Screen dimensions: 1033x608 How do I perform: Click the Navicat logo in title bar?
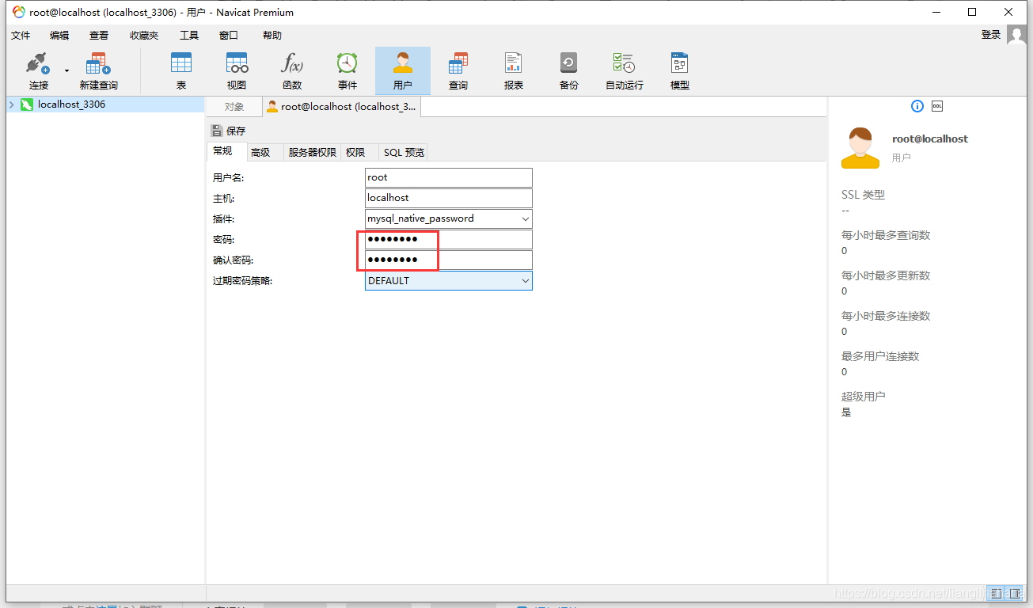pos(19,12)
